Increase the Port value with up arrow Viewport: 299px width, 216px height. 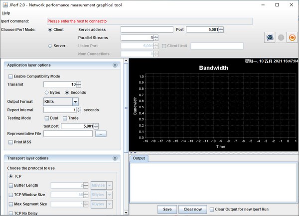coord(221,28)
